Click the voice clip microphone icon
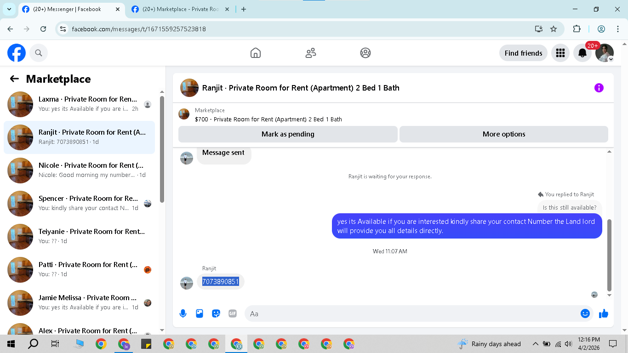 click(183, 313)
